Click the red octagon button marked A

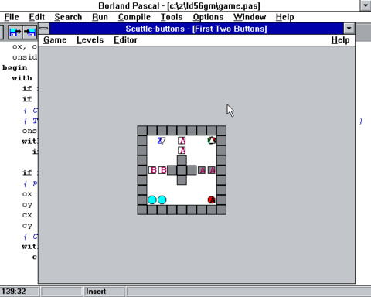pyautogui.click(x=212, y=200)
